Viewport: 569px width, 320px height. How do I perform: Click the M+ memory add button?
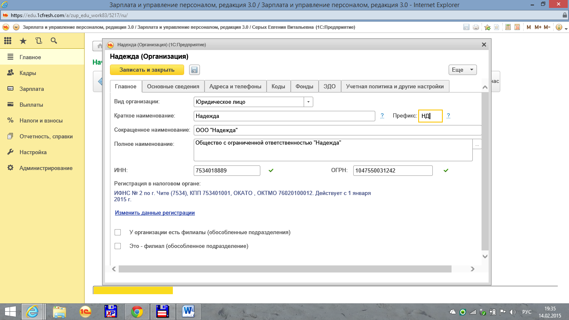[x=538, y=27]
